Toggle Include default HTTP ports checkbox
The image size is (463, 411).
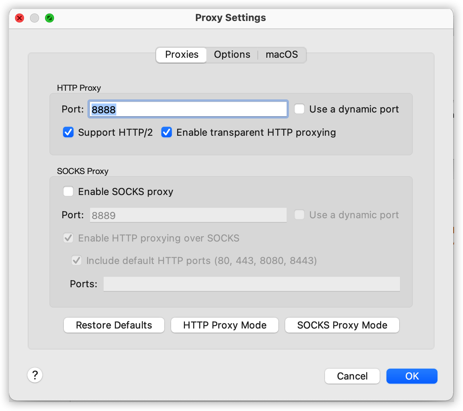pos(77,261)
